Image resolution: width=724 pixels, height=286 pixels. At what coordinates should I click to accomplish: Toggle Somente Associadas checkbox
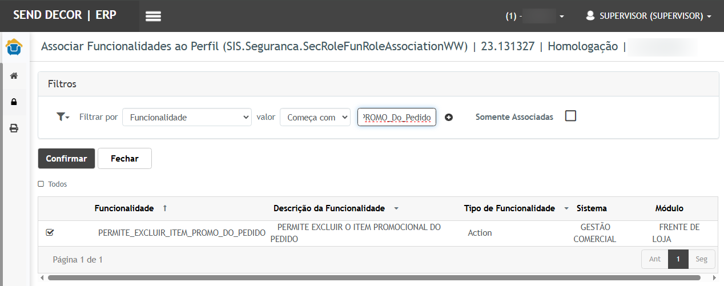click(570, 116)
